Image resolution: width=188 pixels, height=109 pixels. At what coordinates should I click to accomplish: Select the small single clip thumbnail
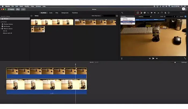coord(38,29)
